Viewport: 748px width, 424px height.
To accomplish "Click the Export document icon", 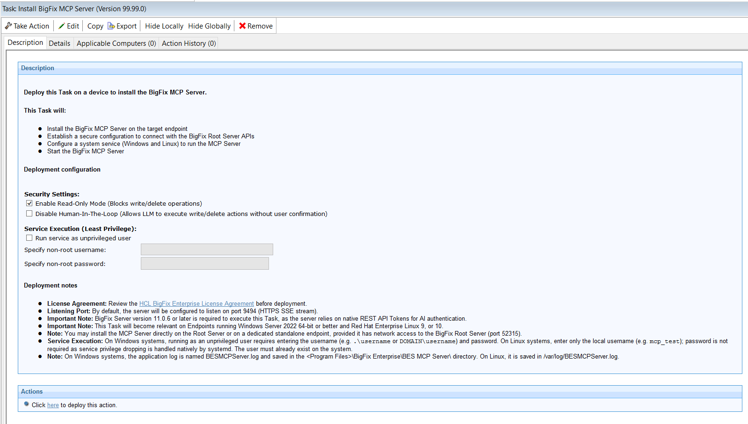I will (x=111, y=26).
